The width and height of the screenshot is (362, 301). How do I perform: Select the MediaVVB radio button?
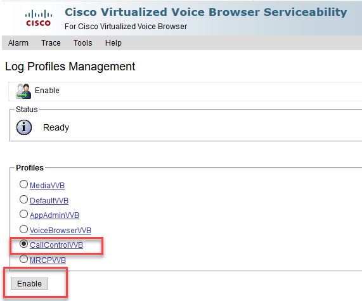23,184
